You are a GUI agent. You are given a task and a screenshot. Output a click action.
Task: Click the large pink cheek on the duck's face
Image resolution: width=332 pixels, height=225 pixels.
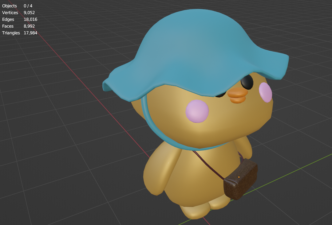click(x=197, y=111)
